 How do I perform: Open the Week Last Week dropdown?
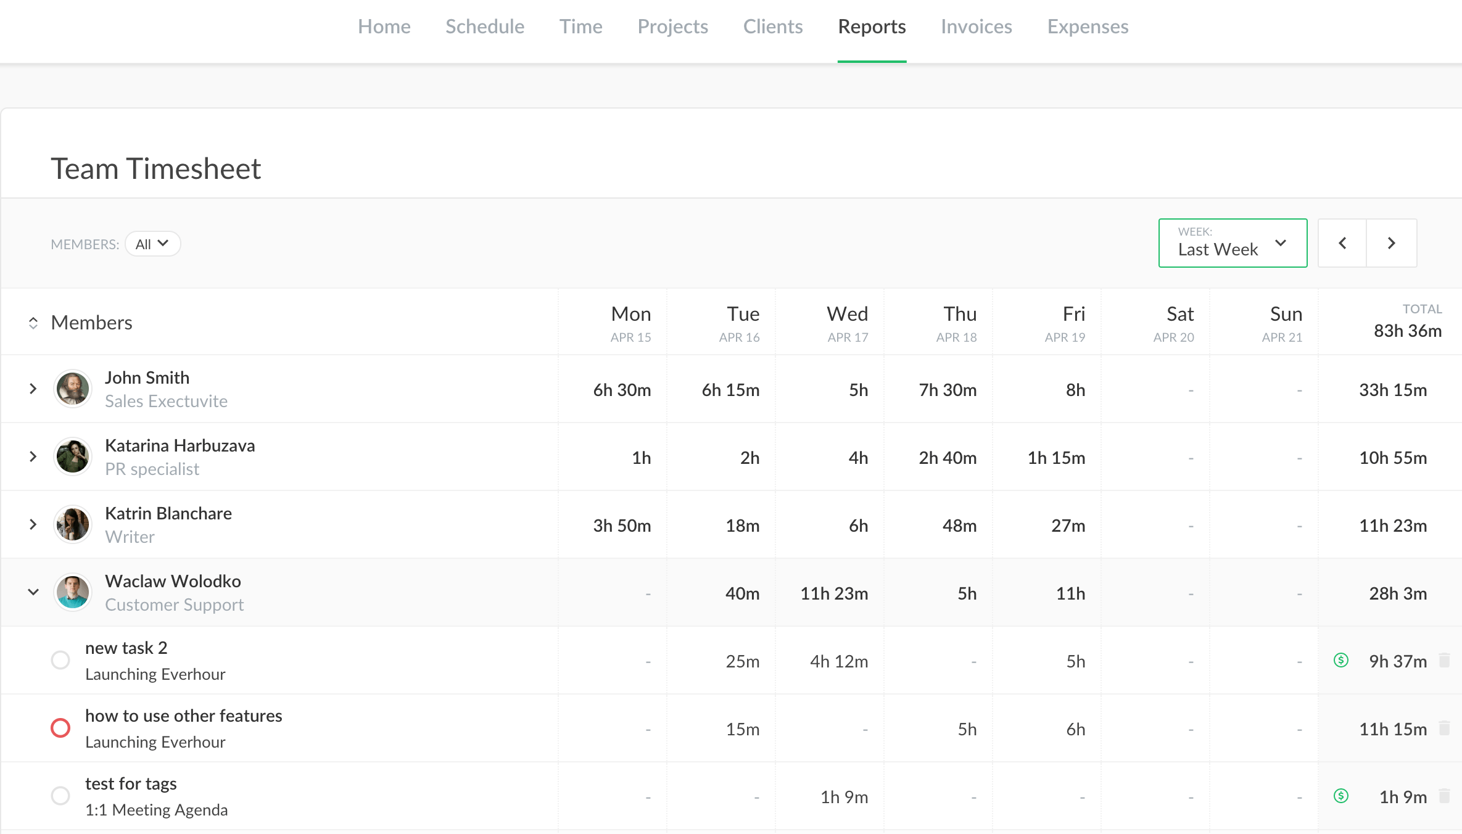pos(1233,243)
